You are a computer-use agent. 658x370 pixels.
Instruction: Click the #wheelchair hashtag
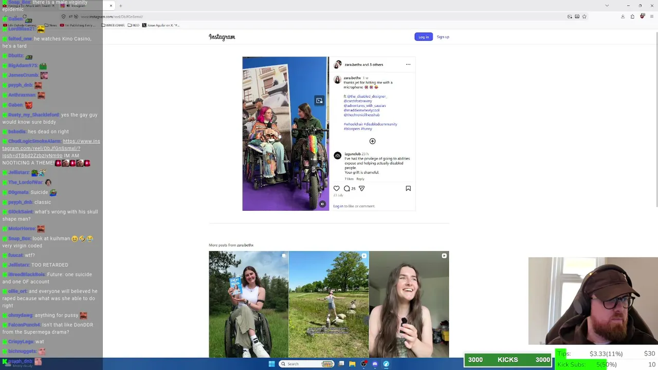[353, 124]
